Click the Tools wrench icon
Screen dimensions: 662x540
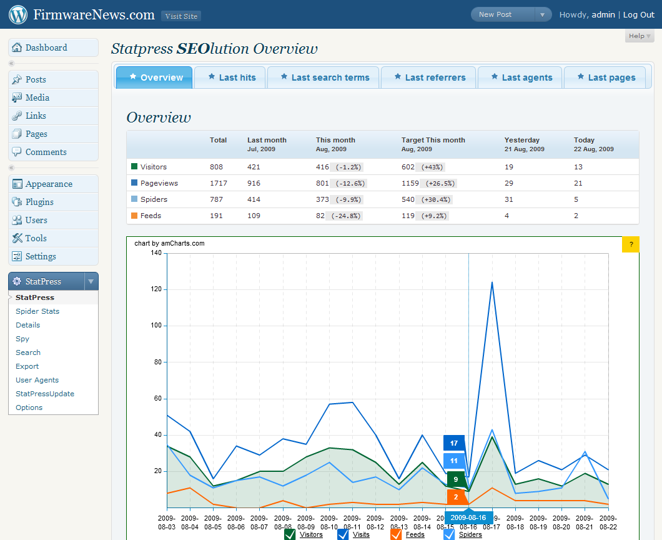coord(17,239)
